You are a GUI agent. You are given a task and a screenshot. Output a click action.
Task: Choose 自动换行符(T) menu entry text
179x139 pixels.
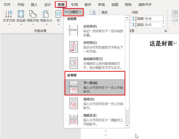93,59
